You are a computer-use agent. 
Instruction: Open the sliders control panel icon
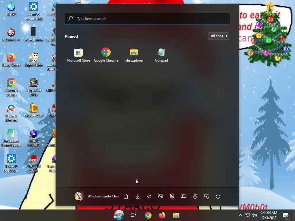coord(184,196)
